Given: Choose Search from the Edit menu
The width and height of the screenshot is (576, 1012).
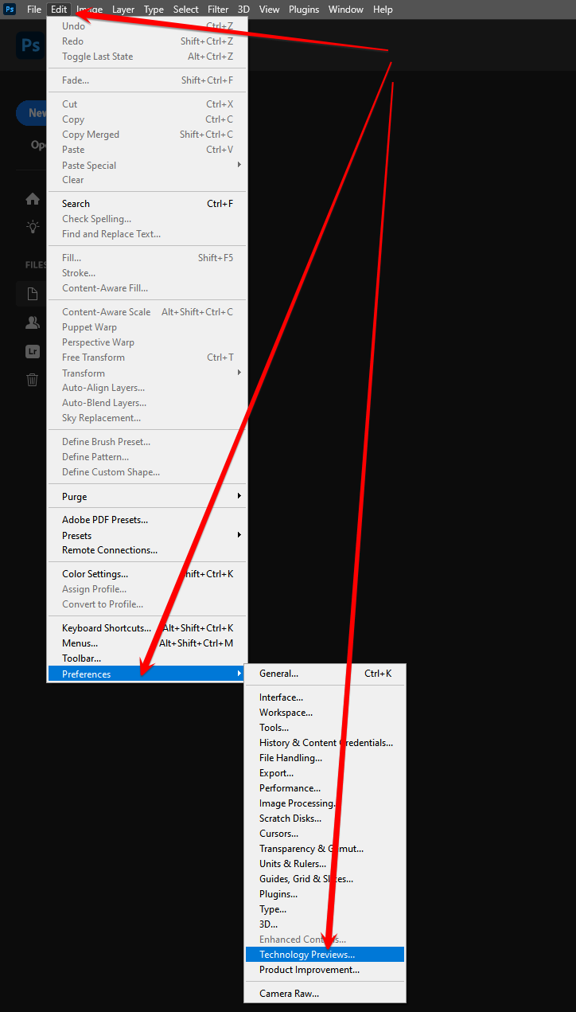Looking at the screenshot, I should pos(147,204).
